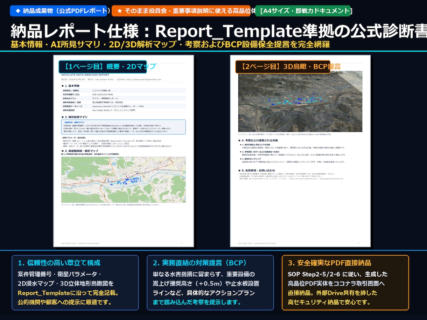Click the page 1 Confidential Analysis Report footer
Screen dimensions: 427x320
tap(80, 243)
